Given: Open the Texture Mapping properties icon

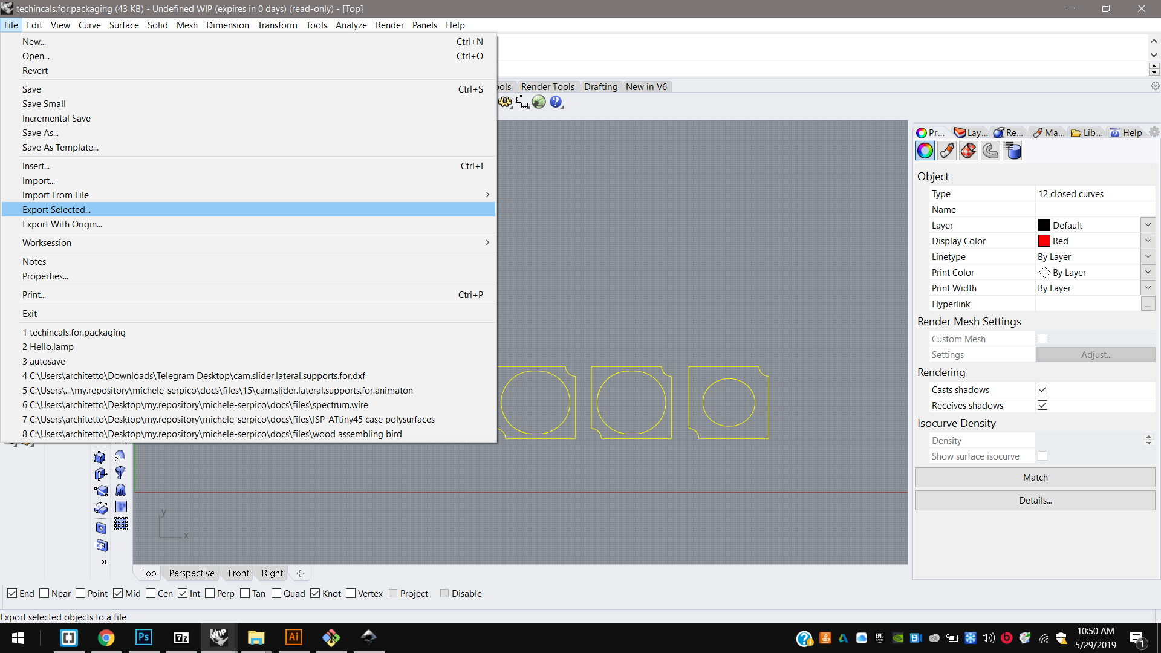Looking at the screenshot, I should [x=969, y=151].
